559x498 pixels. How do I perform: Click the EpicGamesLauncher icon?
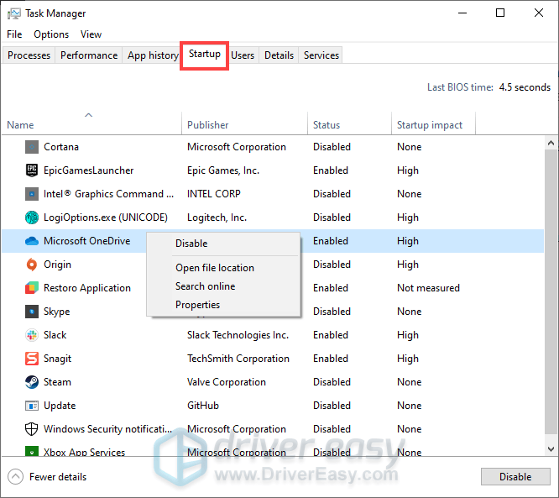point(32,170)
